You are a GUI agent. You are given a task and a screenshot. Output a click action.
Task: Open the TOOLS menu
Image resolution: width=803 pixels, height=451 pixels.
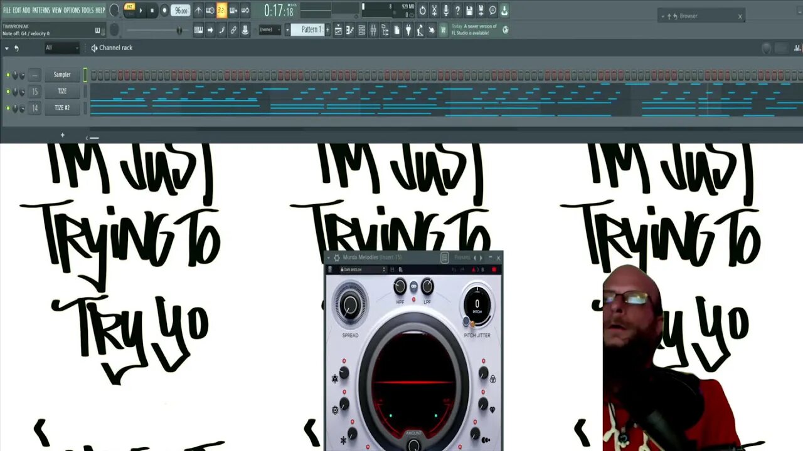click(x=88, y=10)
